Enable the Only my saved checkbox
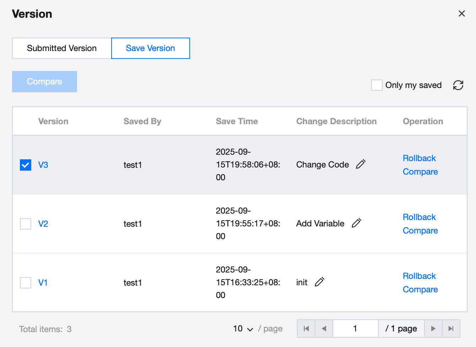This screenshot has width=476, height=347. point(377,85)
